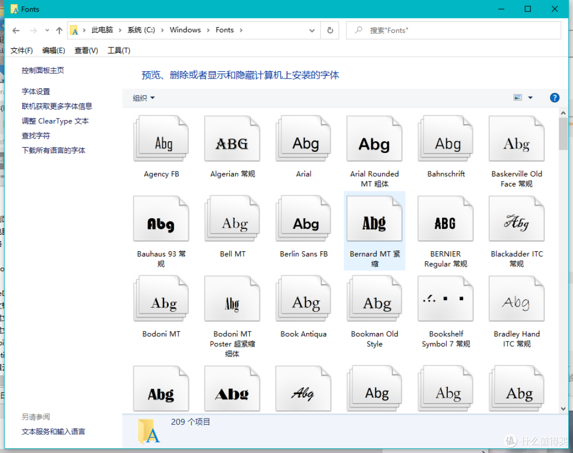Open the 查看 menu

[x=86, y=50]
